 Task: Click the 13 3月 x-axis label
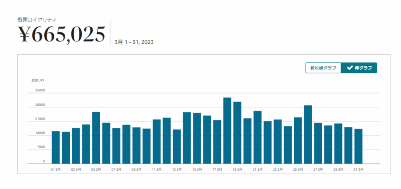point(177,169)
